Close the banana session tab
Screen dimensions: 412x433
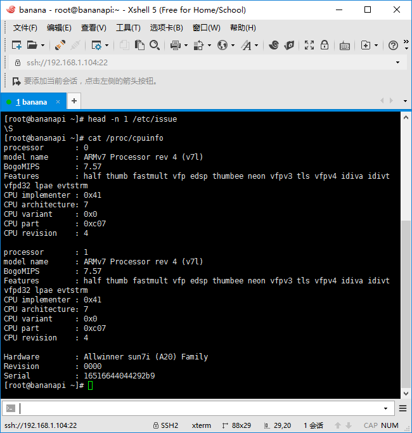[58, 102]
